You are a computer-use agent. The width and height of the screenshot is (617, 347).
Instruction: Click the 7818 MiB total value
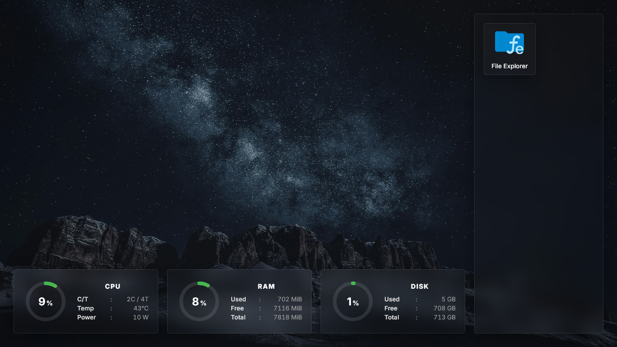tap(288, 317)
